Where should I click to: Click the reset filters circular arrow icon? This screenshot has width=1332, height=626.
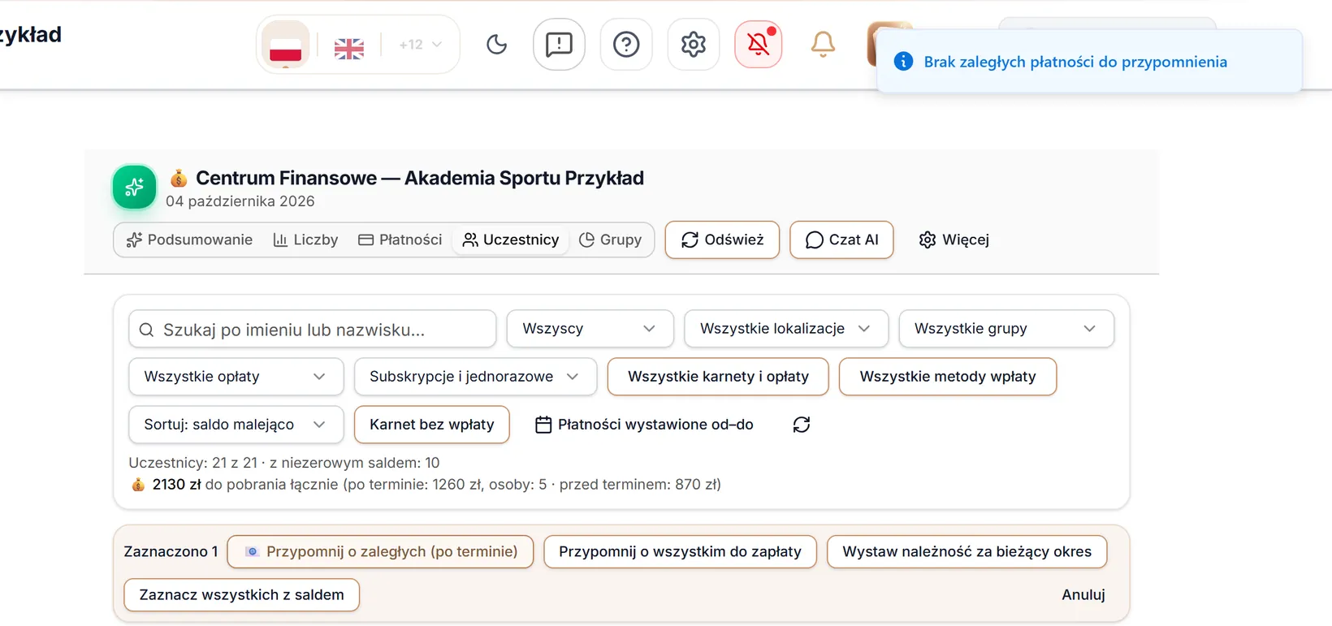(802, 425)
